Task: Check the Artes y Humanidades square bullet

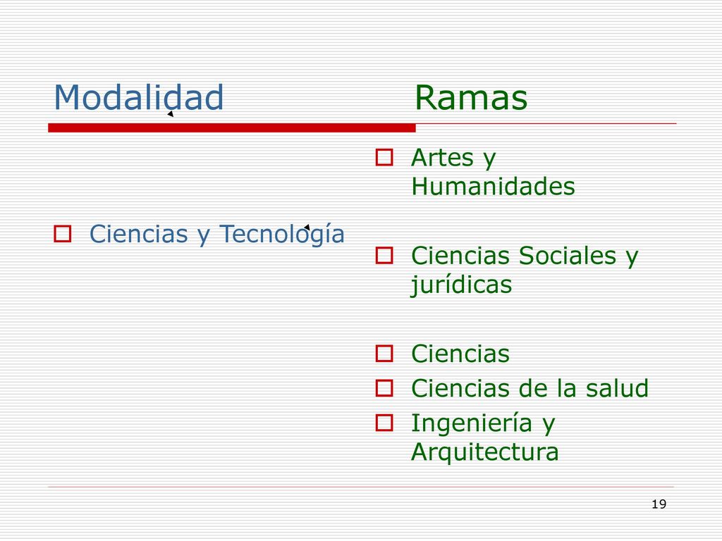Action: pos(384,157)
